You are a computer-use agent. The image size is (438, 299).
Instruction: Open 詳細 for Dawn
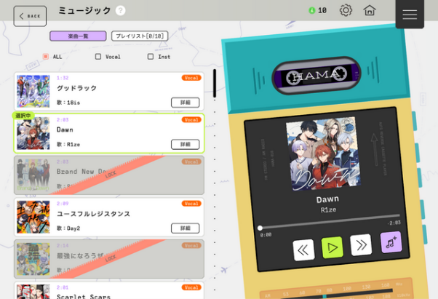pyautogui.click(x=186, y=144)
